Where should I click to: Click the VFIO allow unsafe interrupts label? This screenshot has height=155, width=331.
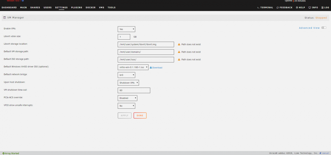pos(18,105)
